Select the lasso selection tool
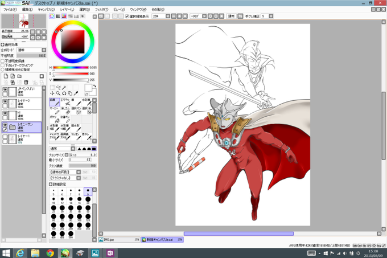Viewport: 387px width, 258px height. [x=58, y=87]
